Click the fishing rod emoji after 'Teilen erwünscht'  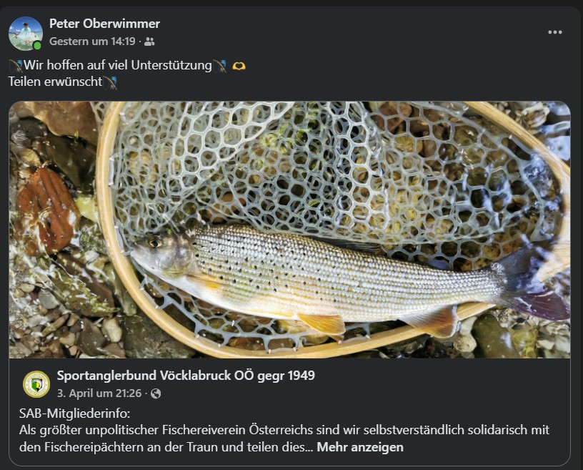(x=110, y=82)
